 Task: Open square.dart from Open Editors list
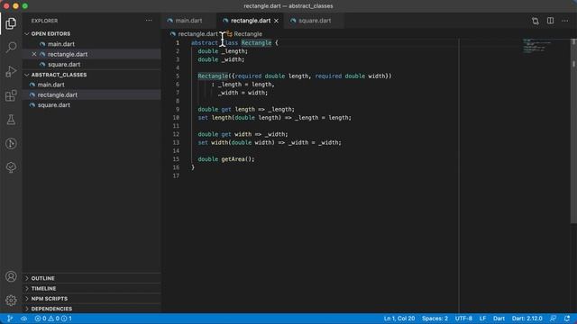tap(64, 64)
